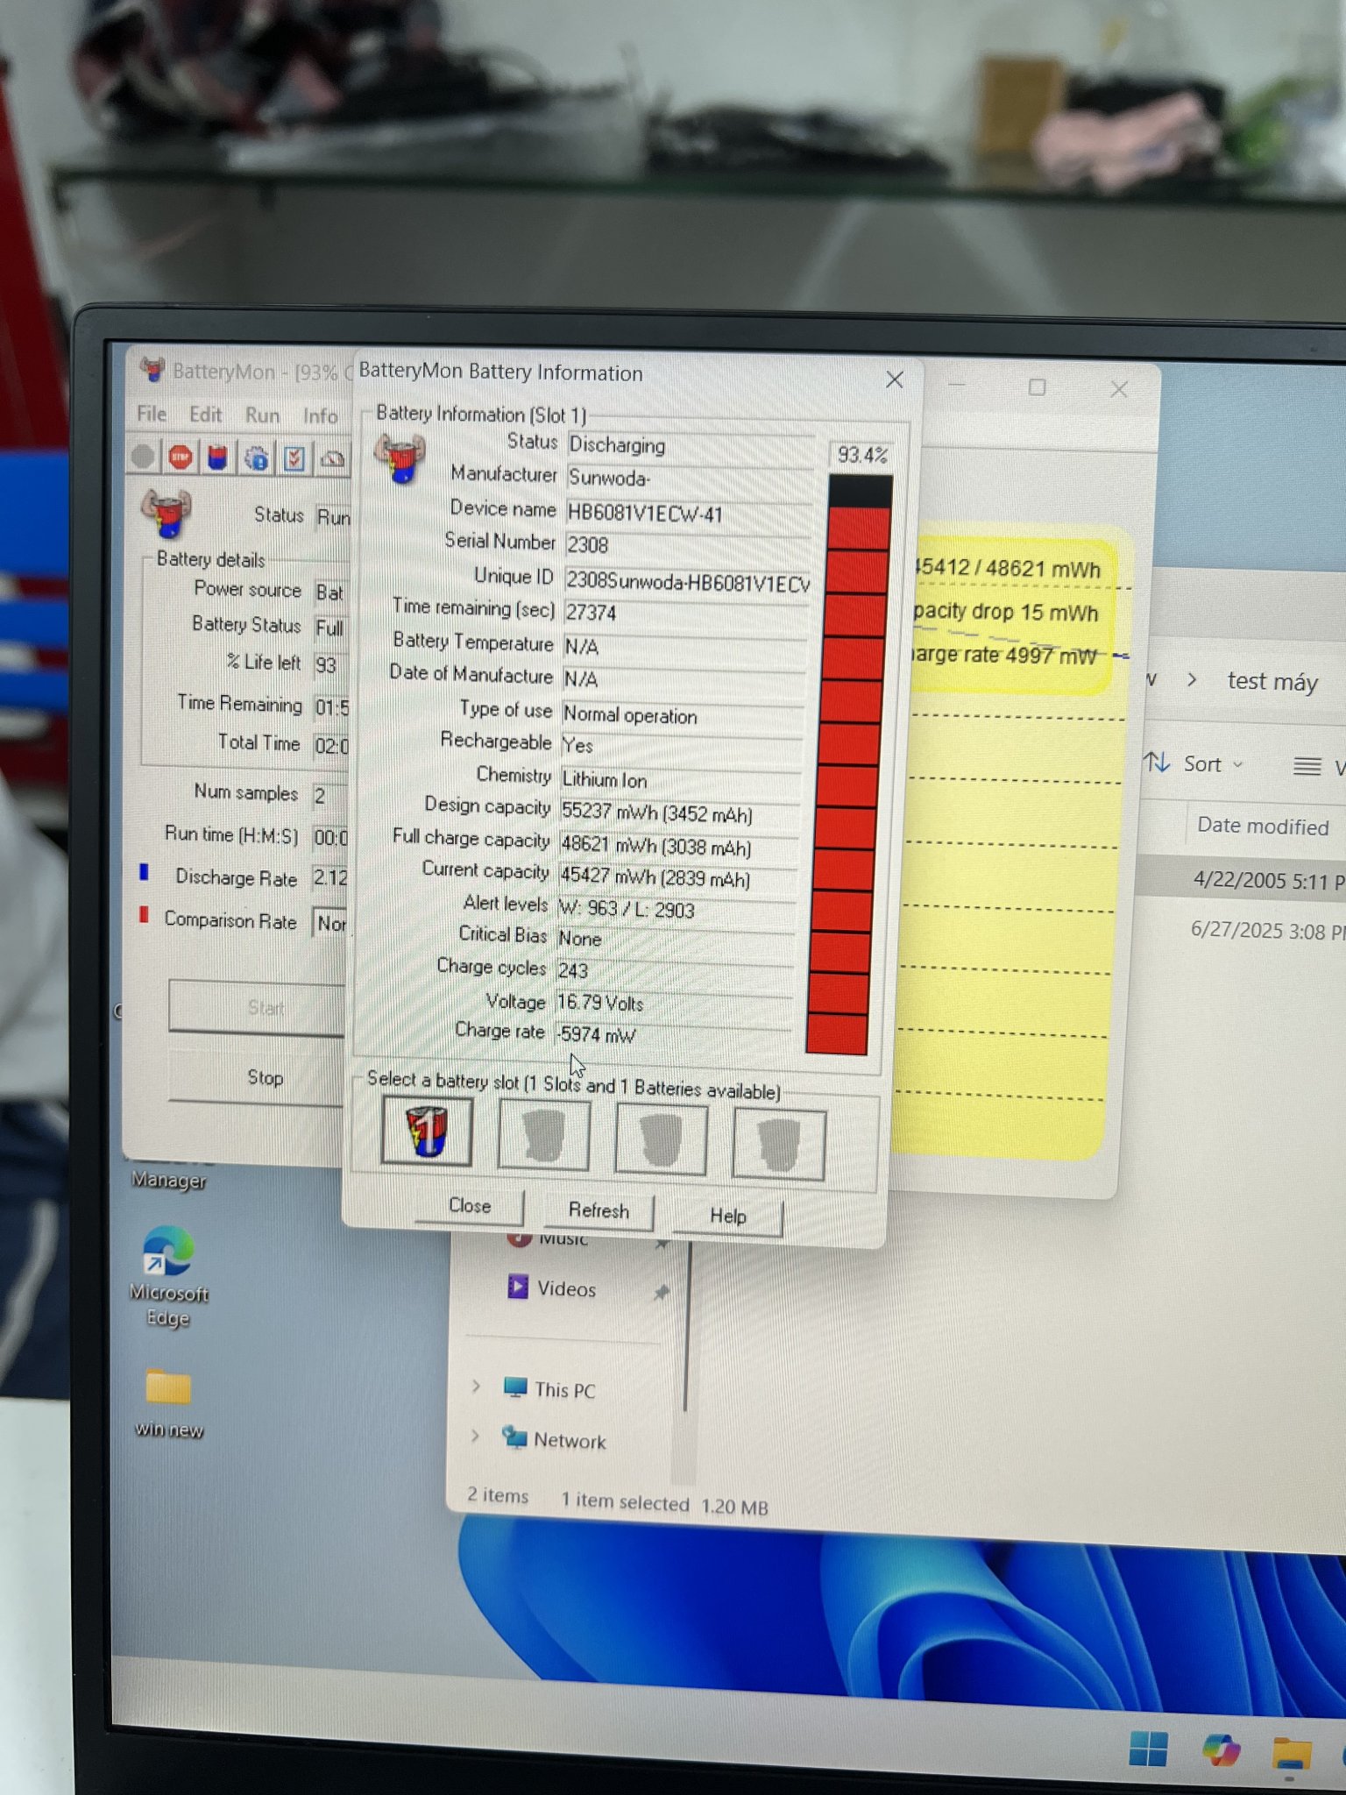Expand the This PC tree node
1346x1795 pixels.
(x=476, y=1386)
